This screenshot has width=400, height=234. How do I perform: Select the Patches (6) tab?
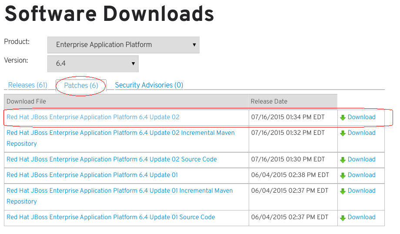tap(81, 85)
